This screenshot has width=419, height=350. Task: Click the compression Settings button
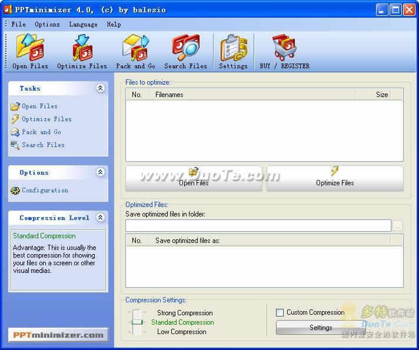point(321,328)
